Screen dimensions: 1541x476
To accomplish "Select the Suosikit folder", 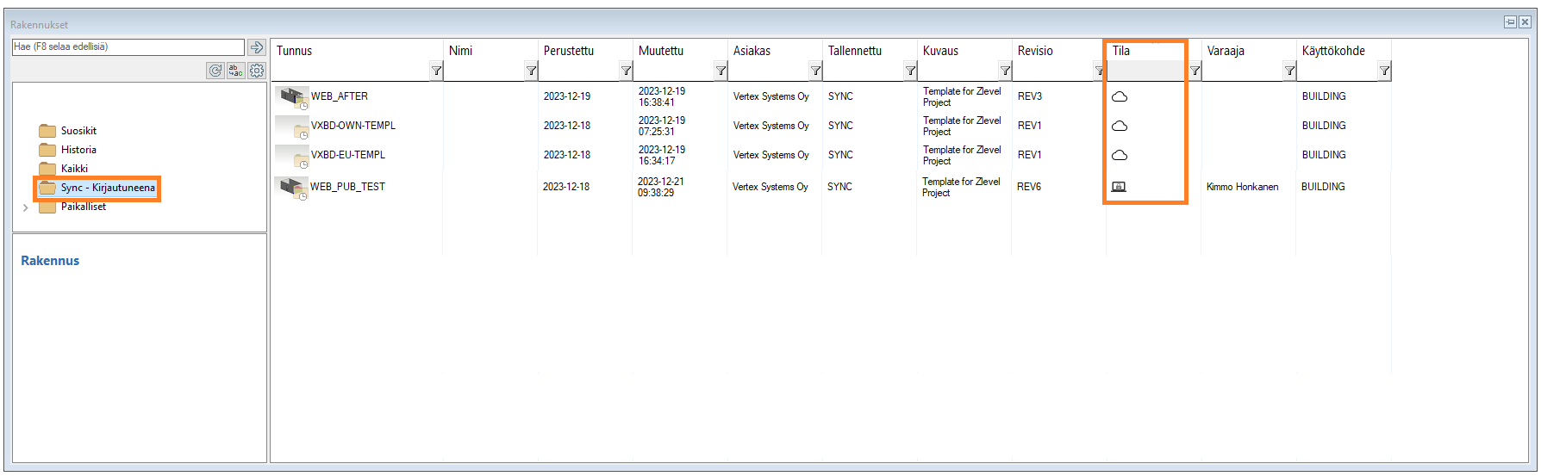I will tap(78, 131).
